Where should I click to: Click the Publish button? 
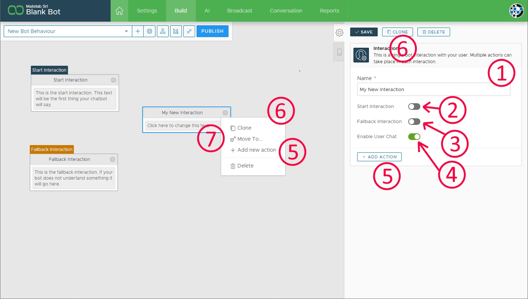(x=212, y=31)
